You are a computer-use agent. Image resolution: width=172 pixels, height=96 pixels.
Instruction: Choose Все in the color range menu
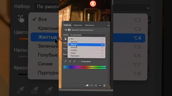87,39
